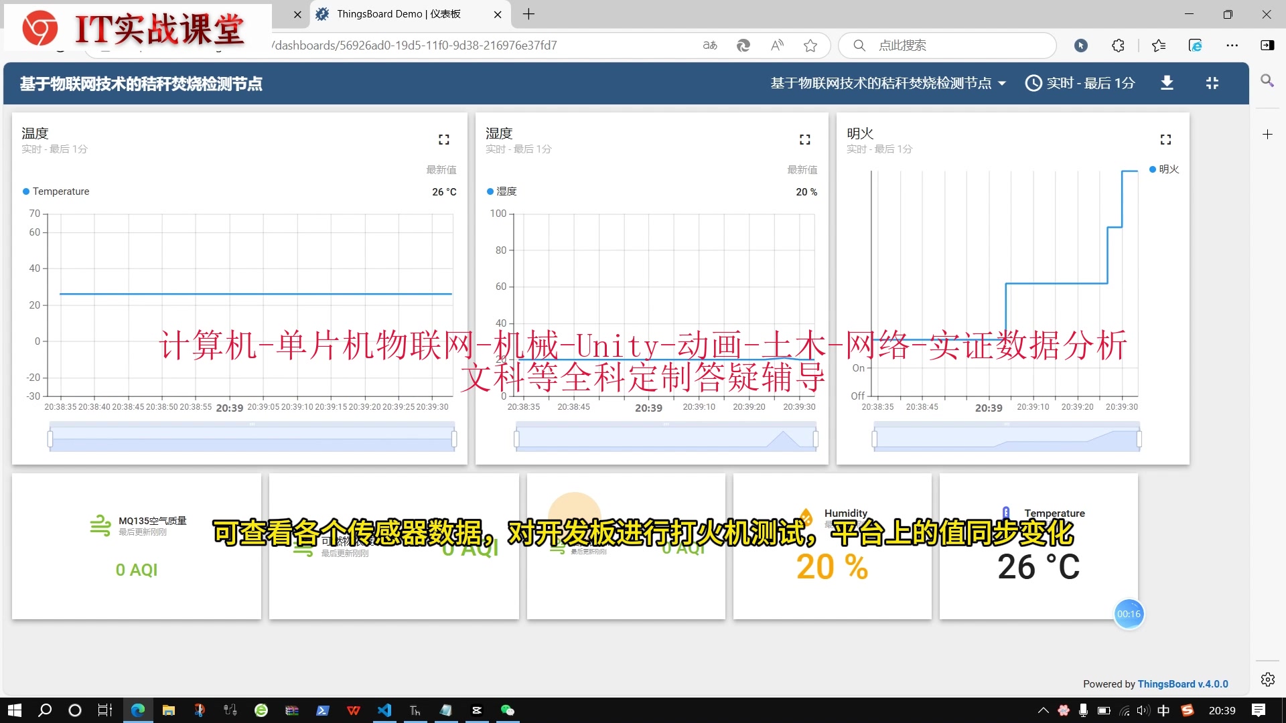Open a new browser tab
The height and width of the screenshot is (723, 1286).
coord(528,14)
